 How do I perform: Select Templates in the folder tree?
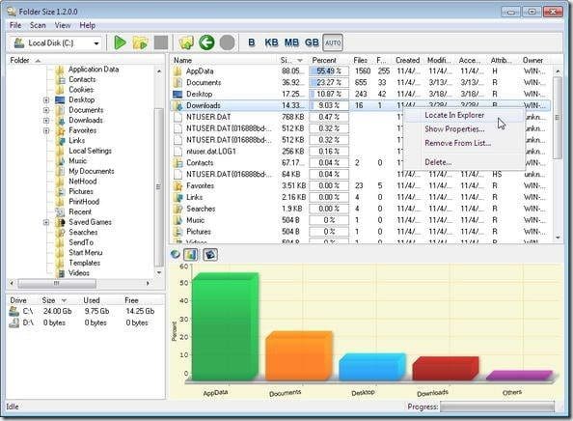click(x=85, y=263)
